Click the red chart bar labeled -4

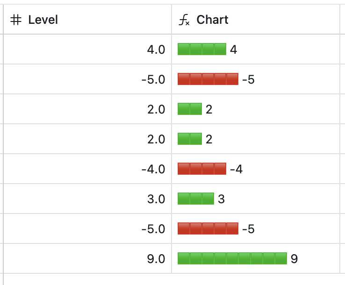[x=202, y=169]
